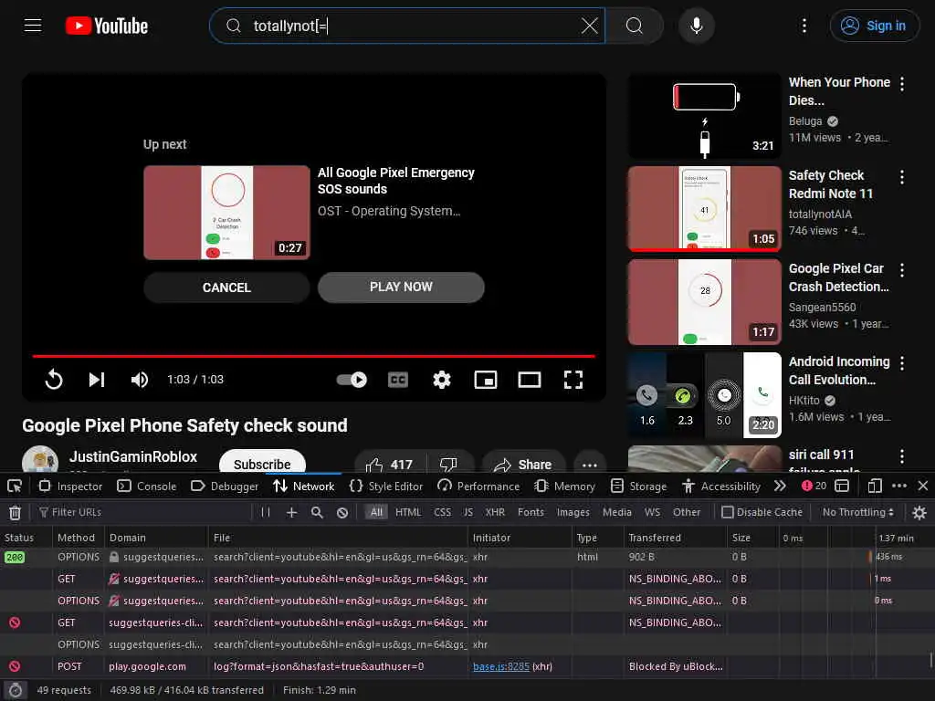Mute the video with the speaker icon

coord(140,380)
